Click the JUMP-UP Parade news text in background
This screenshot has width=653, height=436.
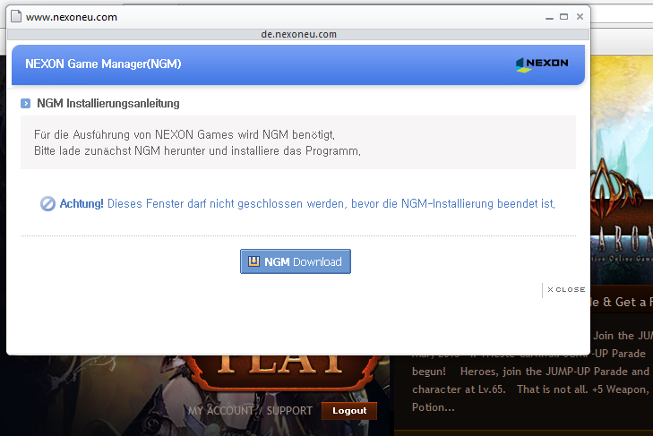(x=532, y=372)
